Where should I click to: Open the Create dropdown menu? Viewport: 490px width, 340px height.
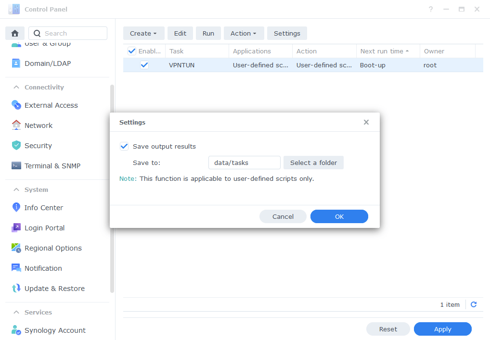(x=143, y=33)
